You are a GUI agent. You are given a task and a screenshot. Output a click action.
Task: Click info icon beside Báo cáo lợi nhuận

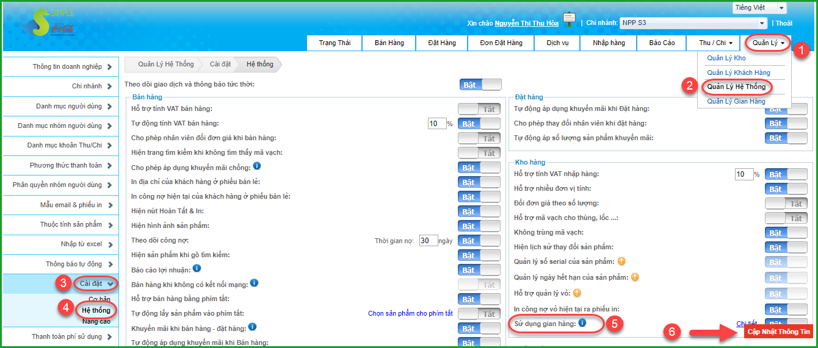tap(197, 268)
